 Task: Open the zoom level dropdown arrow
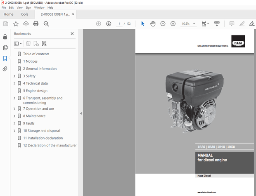(194, 24)
